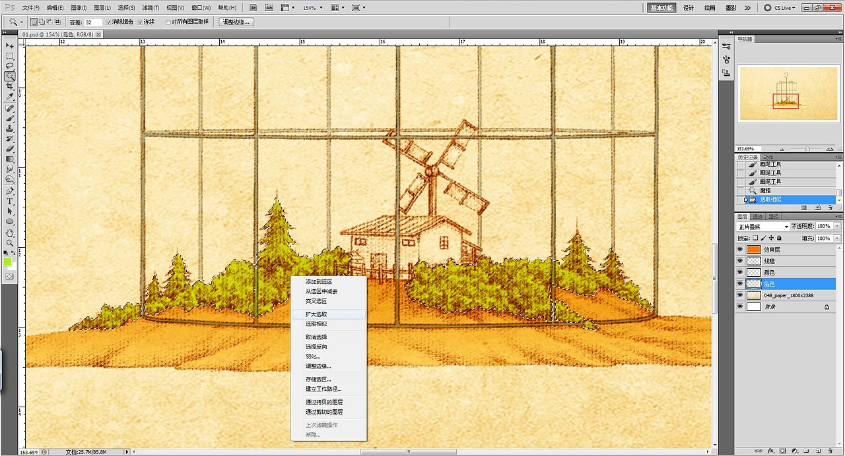The height and width of the screenshot is (456, 845).
Task: Add a layer mask icon
Action: [x=783, y=451]
